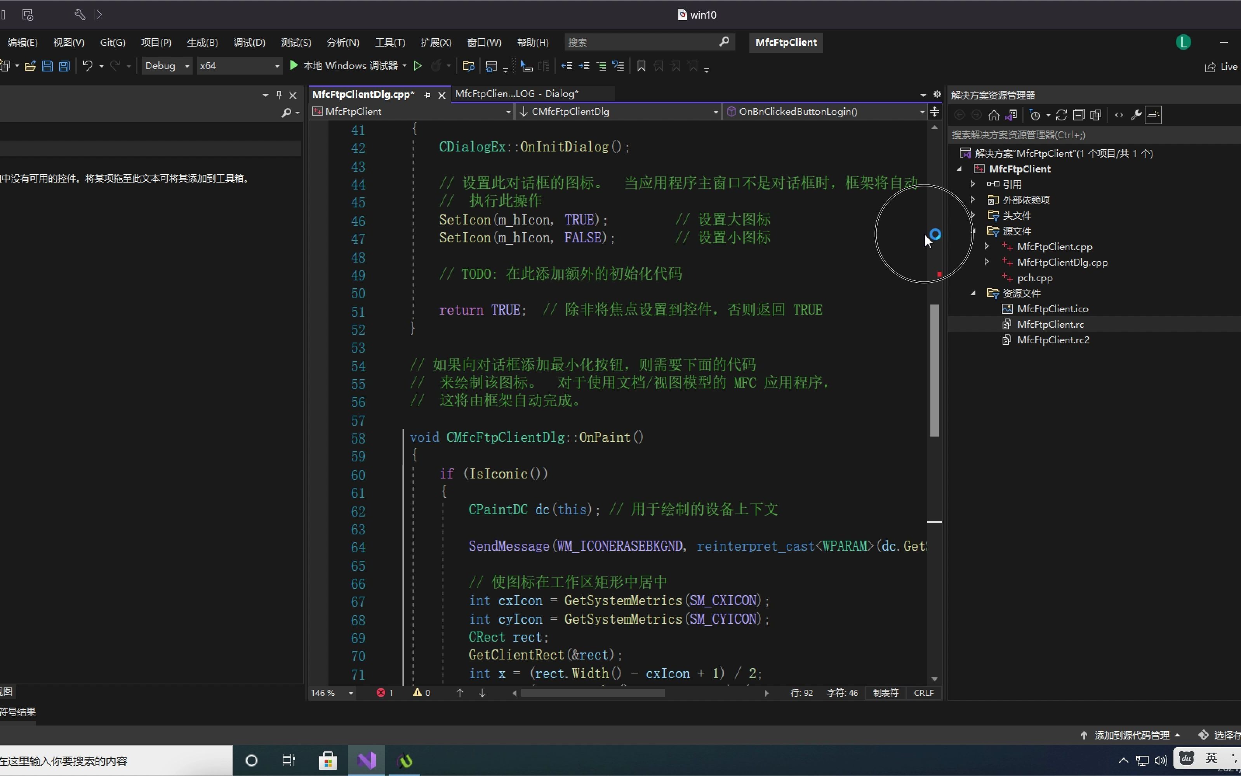Click the editor vertical scrollbar thumb
Image resolution: width=1241 pixels, height=776 pixels.
coord(934,371)
